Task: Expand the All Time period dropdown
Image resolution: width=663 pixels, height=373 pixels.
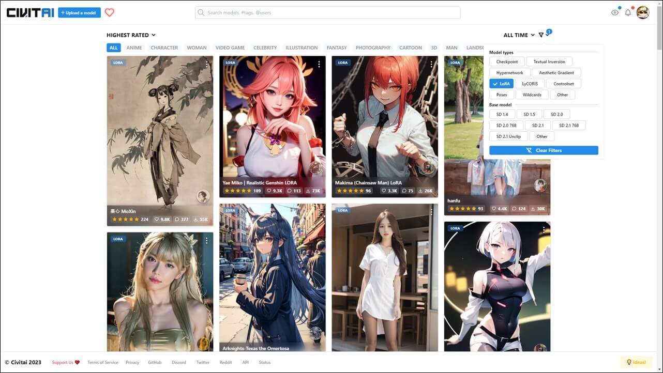Action: pos(519,35)
